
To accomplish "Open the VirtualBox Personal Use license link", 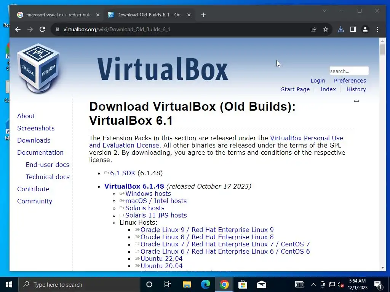I will click(x=307, y=138).
